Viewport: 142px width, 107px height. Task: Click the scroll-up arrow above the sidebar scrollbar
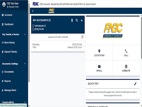29,2
